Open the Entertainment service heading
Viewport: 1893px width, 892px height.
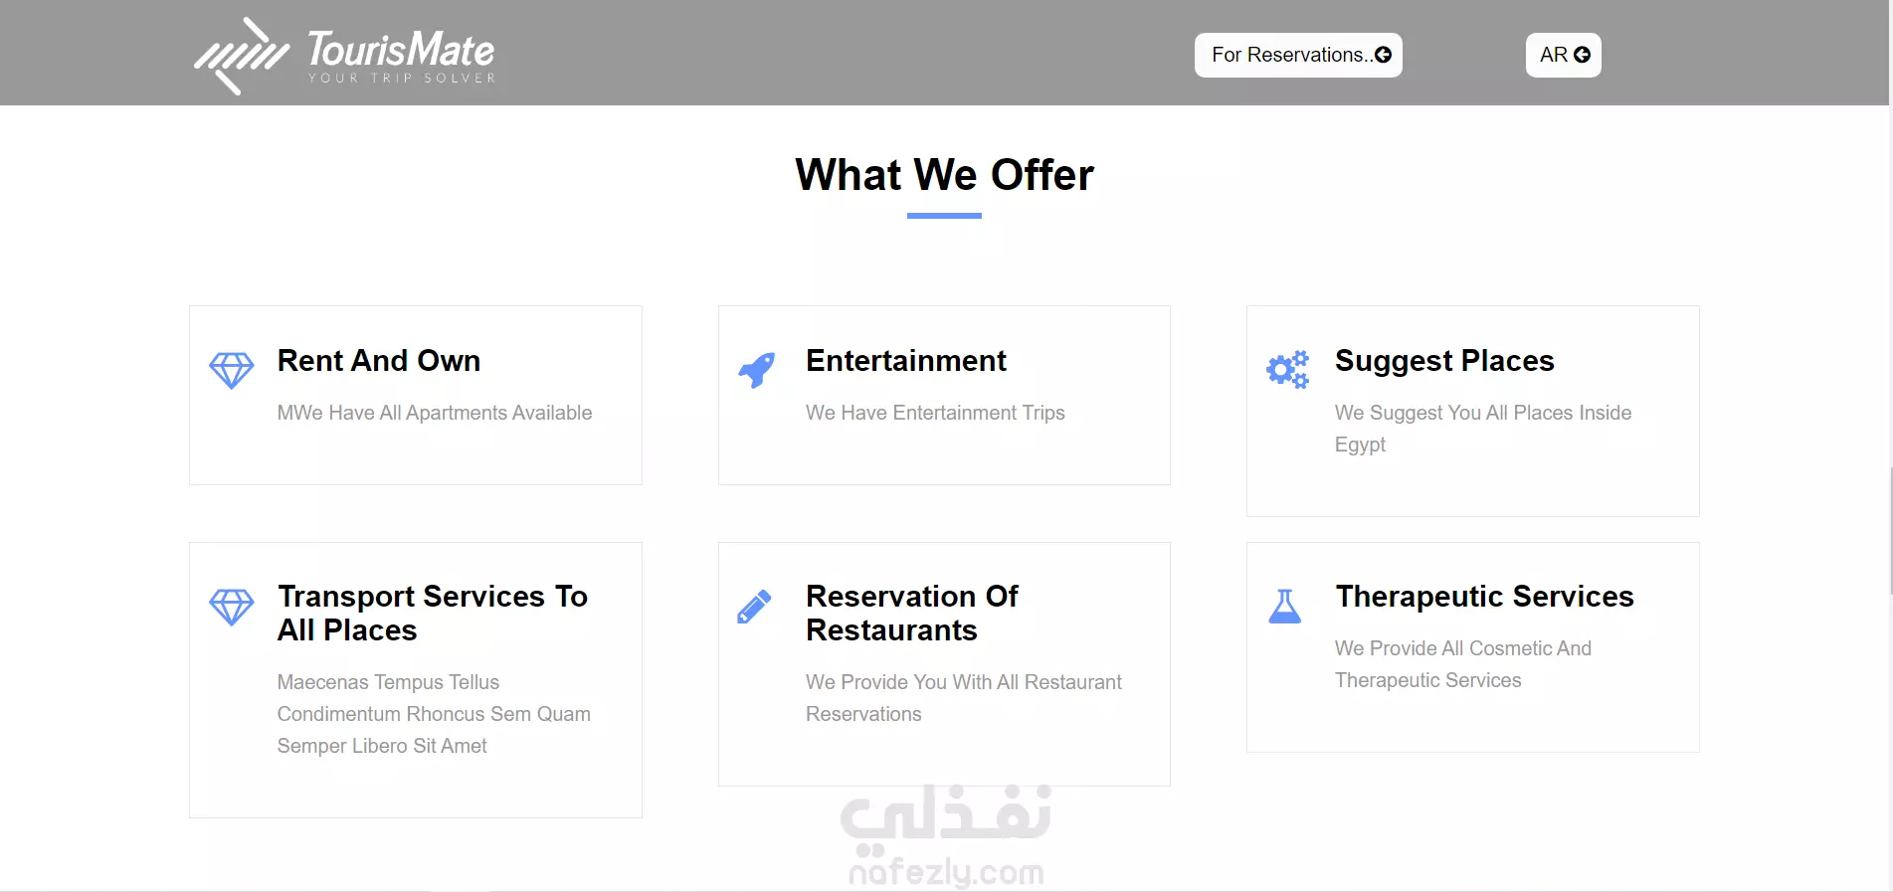point(906,360)
